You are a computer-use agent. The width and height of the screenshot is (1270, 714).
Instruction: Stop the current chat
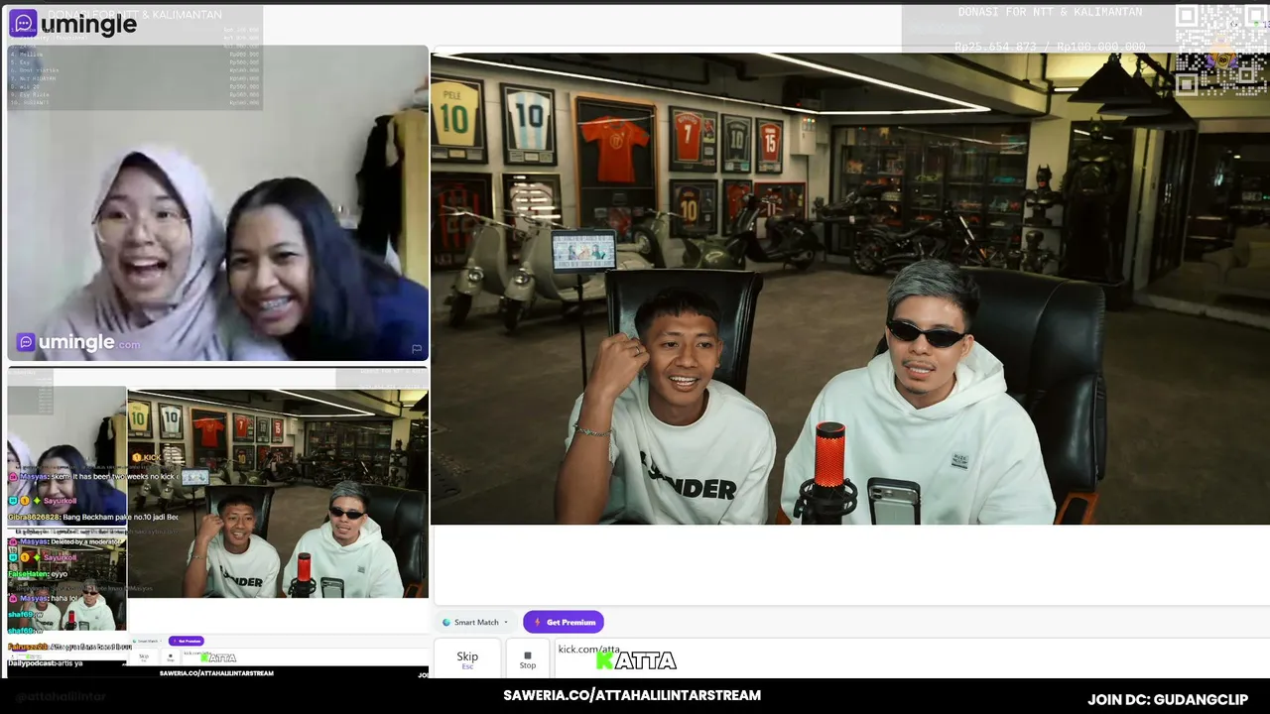528,658
